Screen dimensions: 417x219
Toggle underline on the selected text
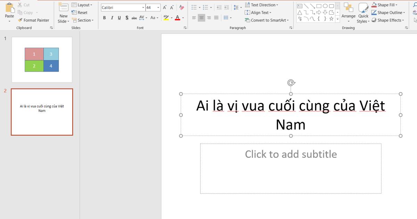(x=119, y=17)
